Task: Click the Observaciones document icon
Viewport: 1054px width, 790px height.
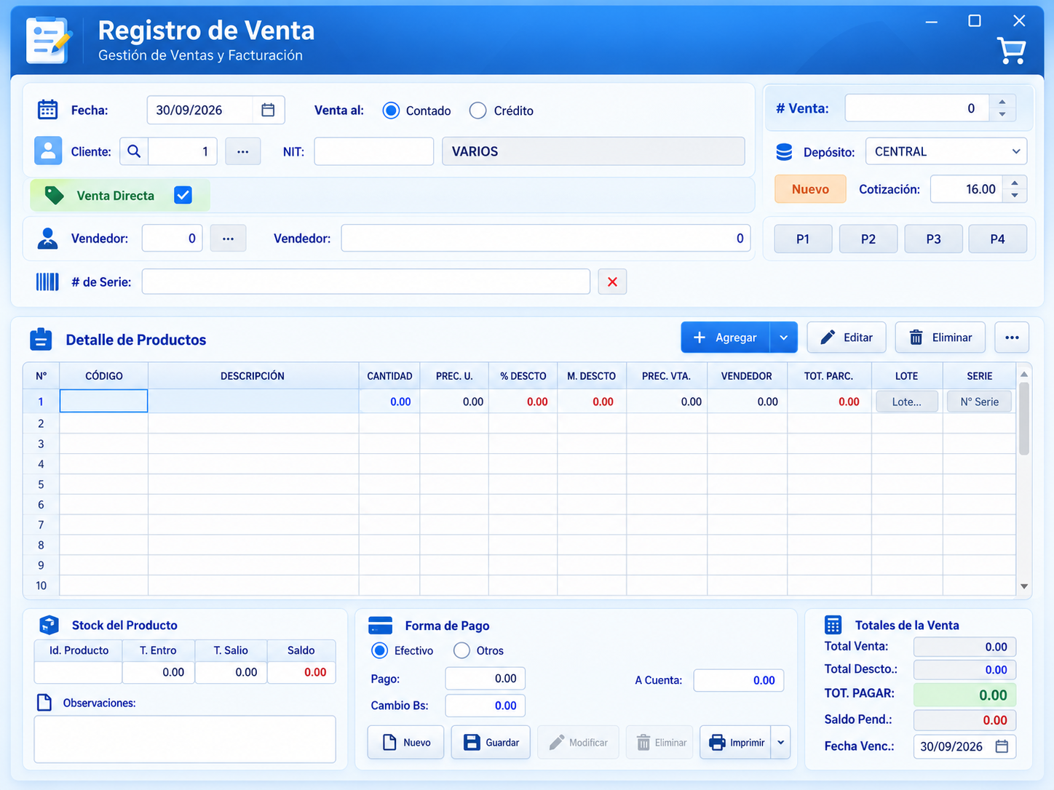Action: pos(44,703)
